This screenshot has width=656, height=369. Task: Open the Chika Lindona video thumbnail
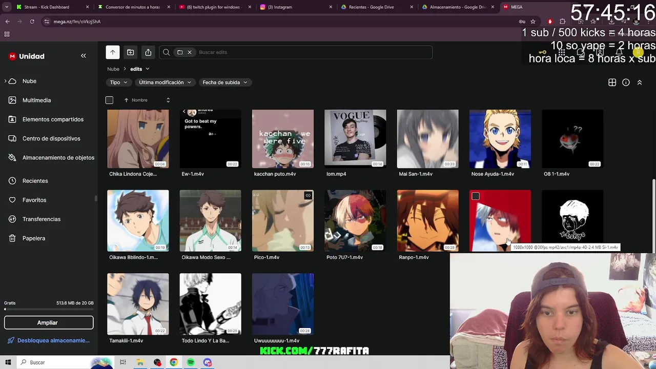tap(138, 139)
